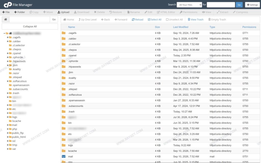Click the Restore toolbar item
Image resolution: width=261 pixels, height=163 pixels.
pyautogui.click(x=115, y=12)
